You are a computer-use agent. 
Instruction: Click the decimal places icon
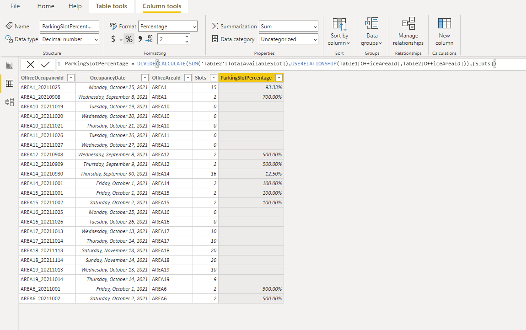[149, 39]
